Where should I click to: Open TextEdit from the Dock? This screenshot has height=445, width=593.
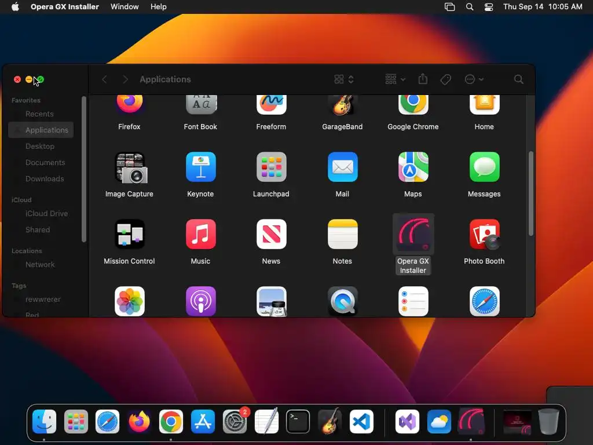[x=266, y=421]
